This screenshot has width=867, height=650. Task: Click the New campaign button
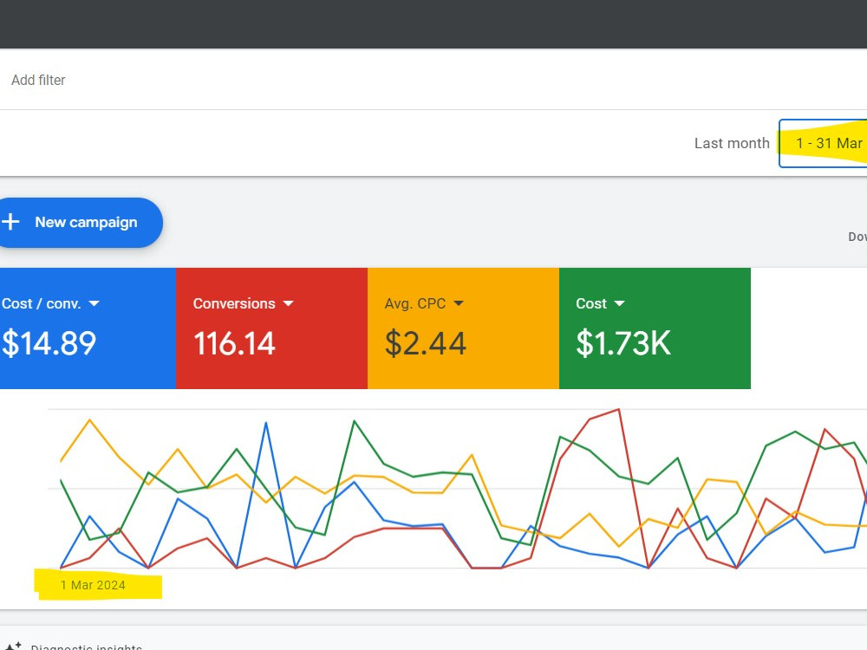coord(81,222)
